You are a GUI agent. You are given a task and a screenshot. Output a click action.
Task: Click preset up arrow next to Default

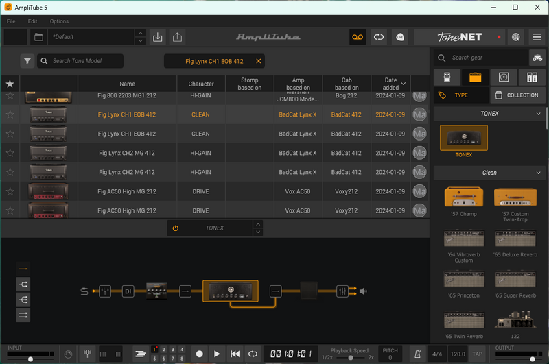(x=141, y=33)
